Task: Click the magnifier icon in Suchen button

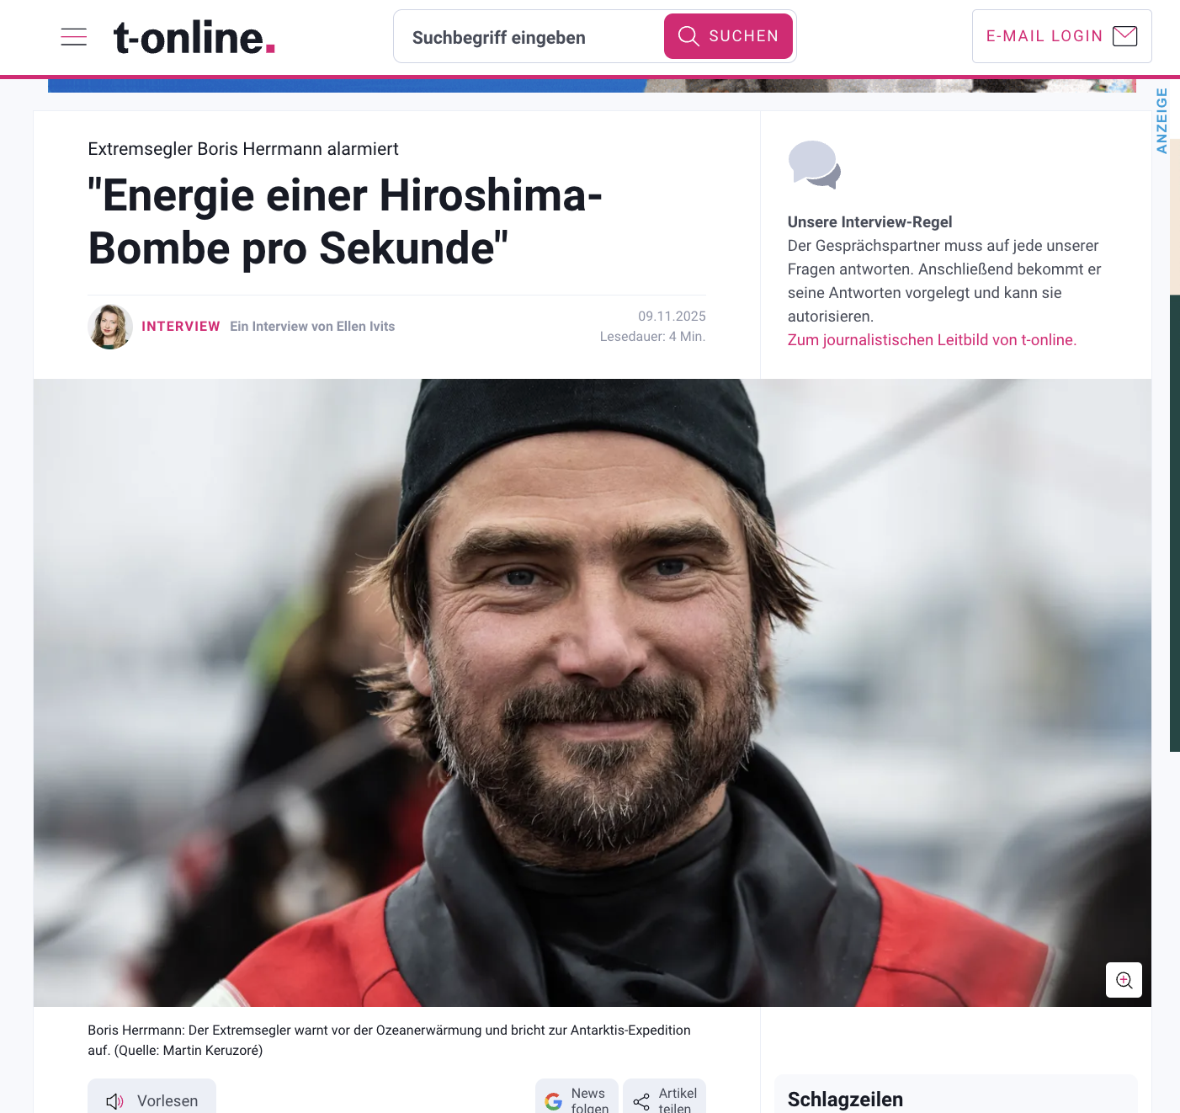Action: 688,36
